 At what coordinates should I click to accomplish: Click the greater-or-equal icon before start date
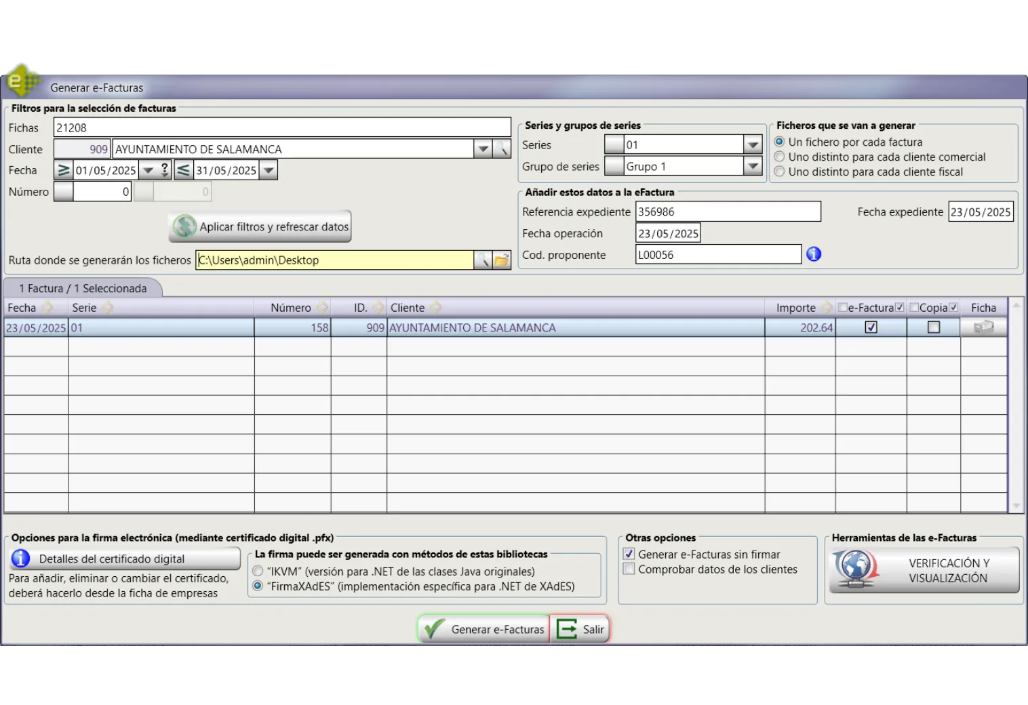(x=63, y=170)
